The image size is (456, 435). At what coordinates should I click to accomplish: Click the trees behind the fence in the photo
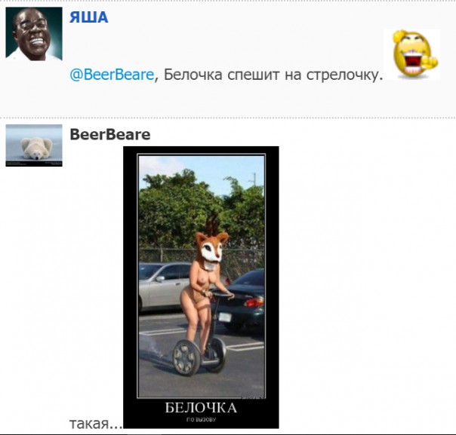(201, 209)
